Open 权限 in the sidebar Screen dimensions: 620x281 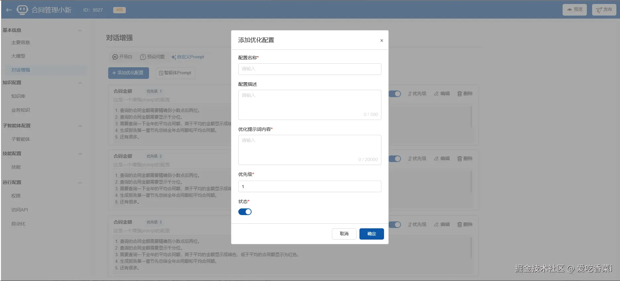tap(16, 196)
